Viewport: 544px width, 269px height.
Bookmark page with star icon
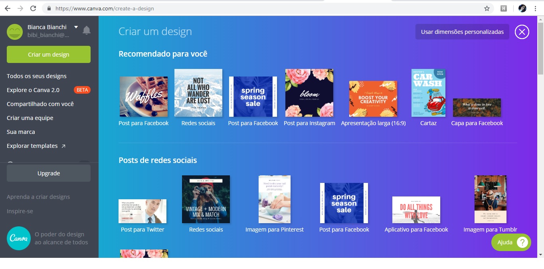pos(487,8)
